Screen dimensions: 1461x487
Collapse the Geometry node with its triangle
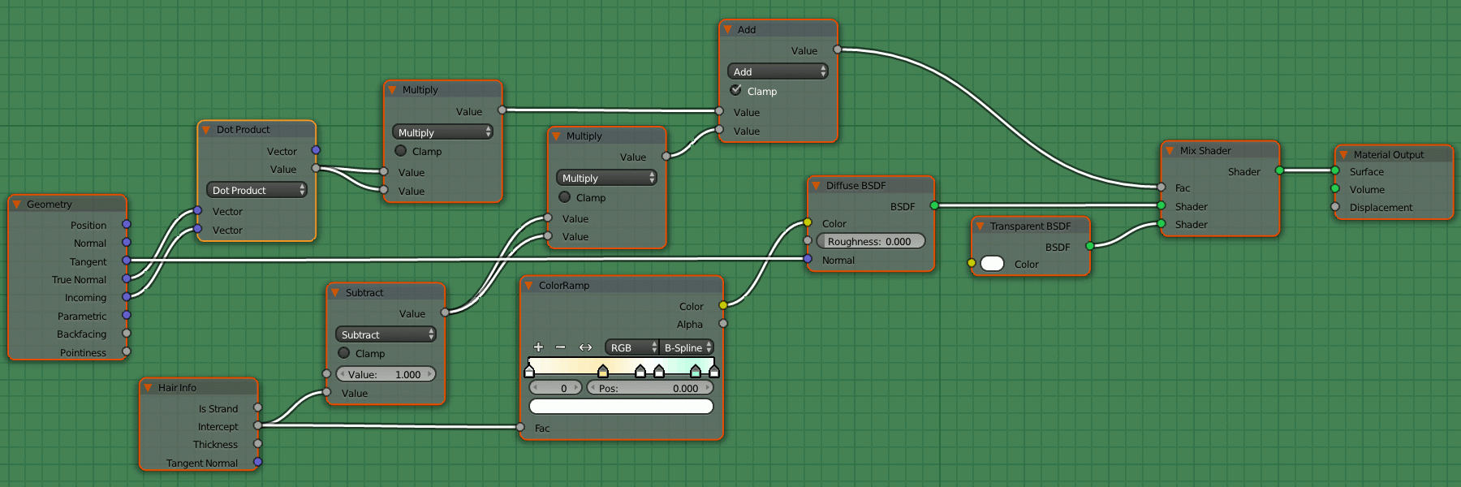15,205
